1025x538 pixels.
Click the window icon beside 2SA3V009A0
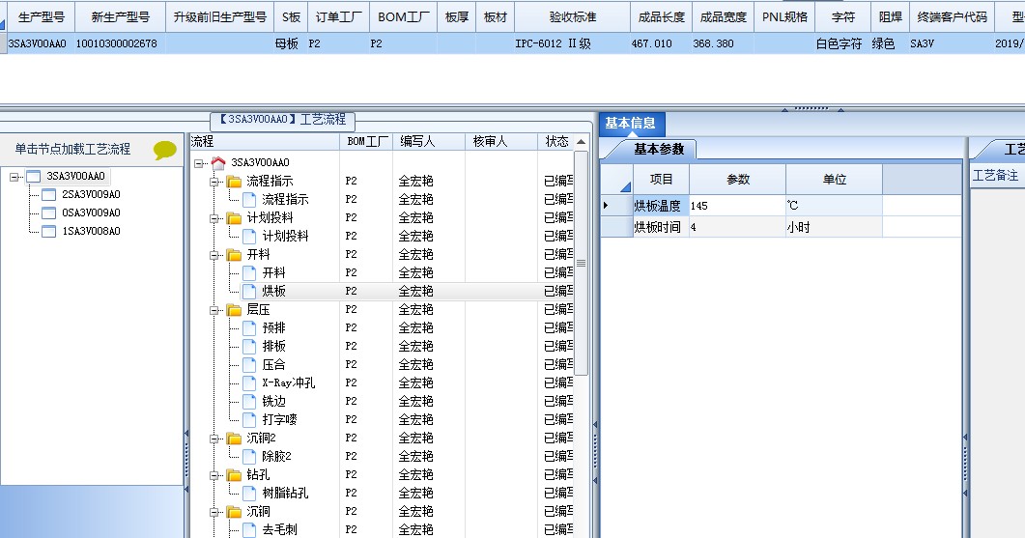coord(49,195)
